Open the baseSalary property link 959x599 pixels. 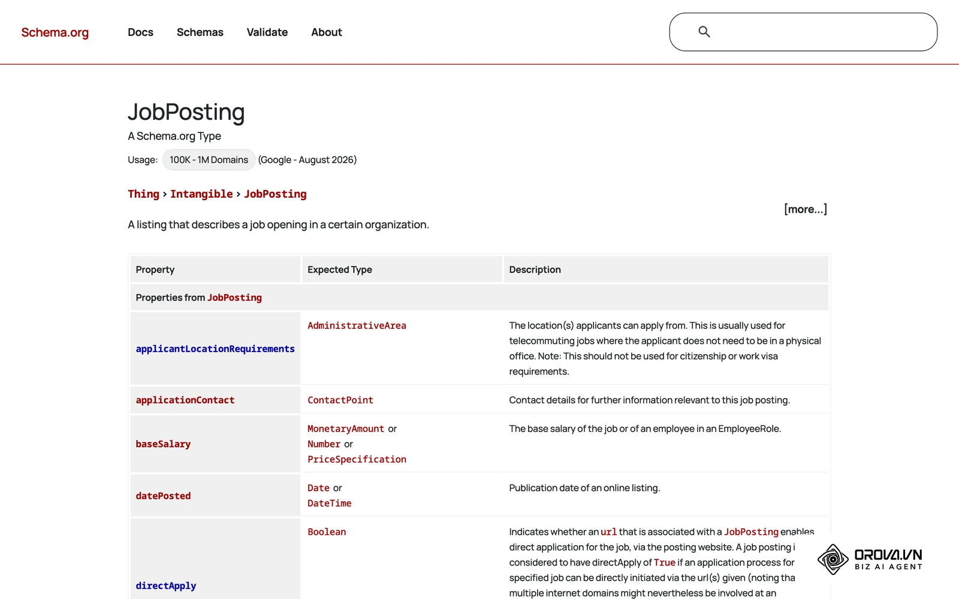163,444
